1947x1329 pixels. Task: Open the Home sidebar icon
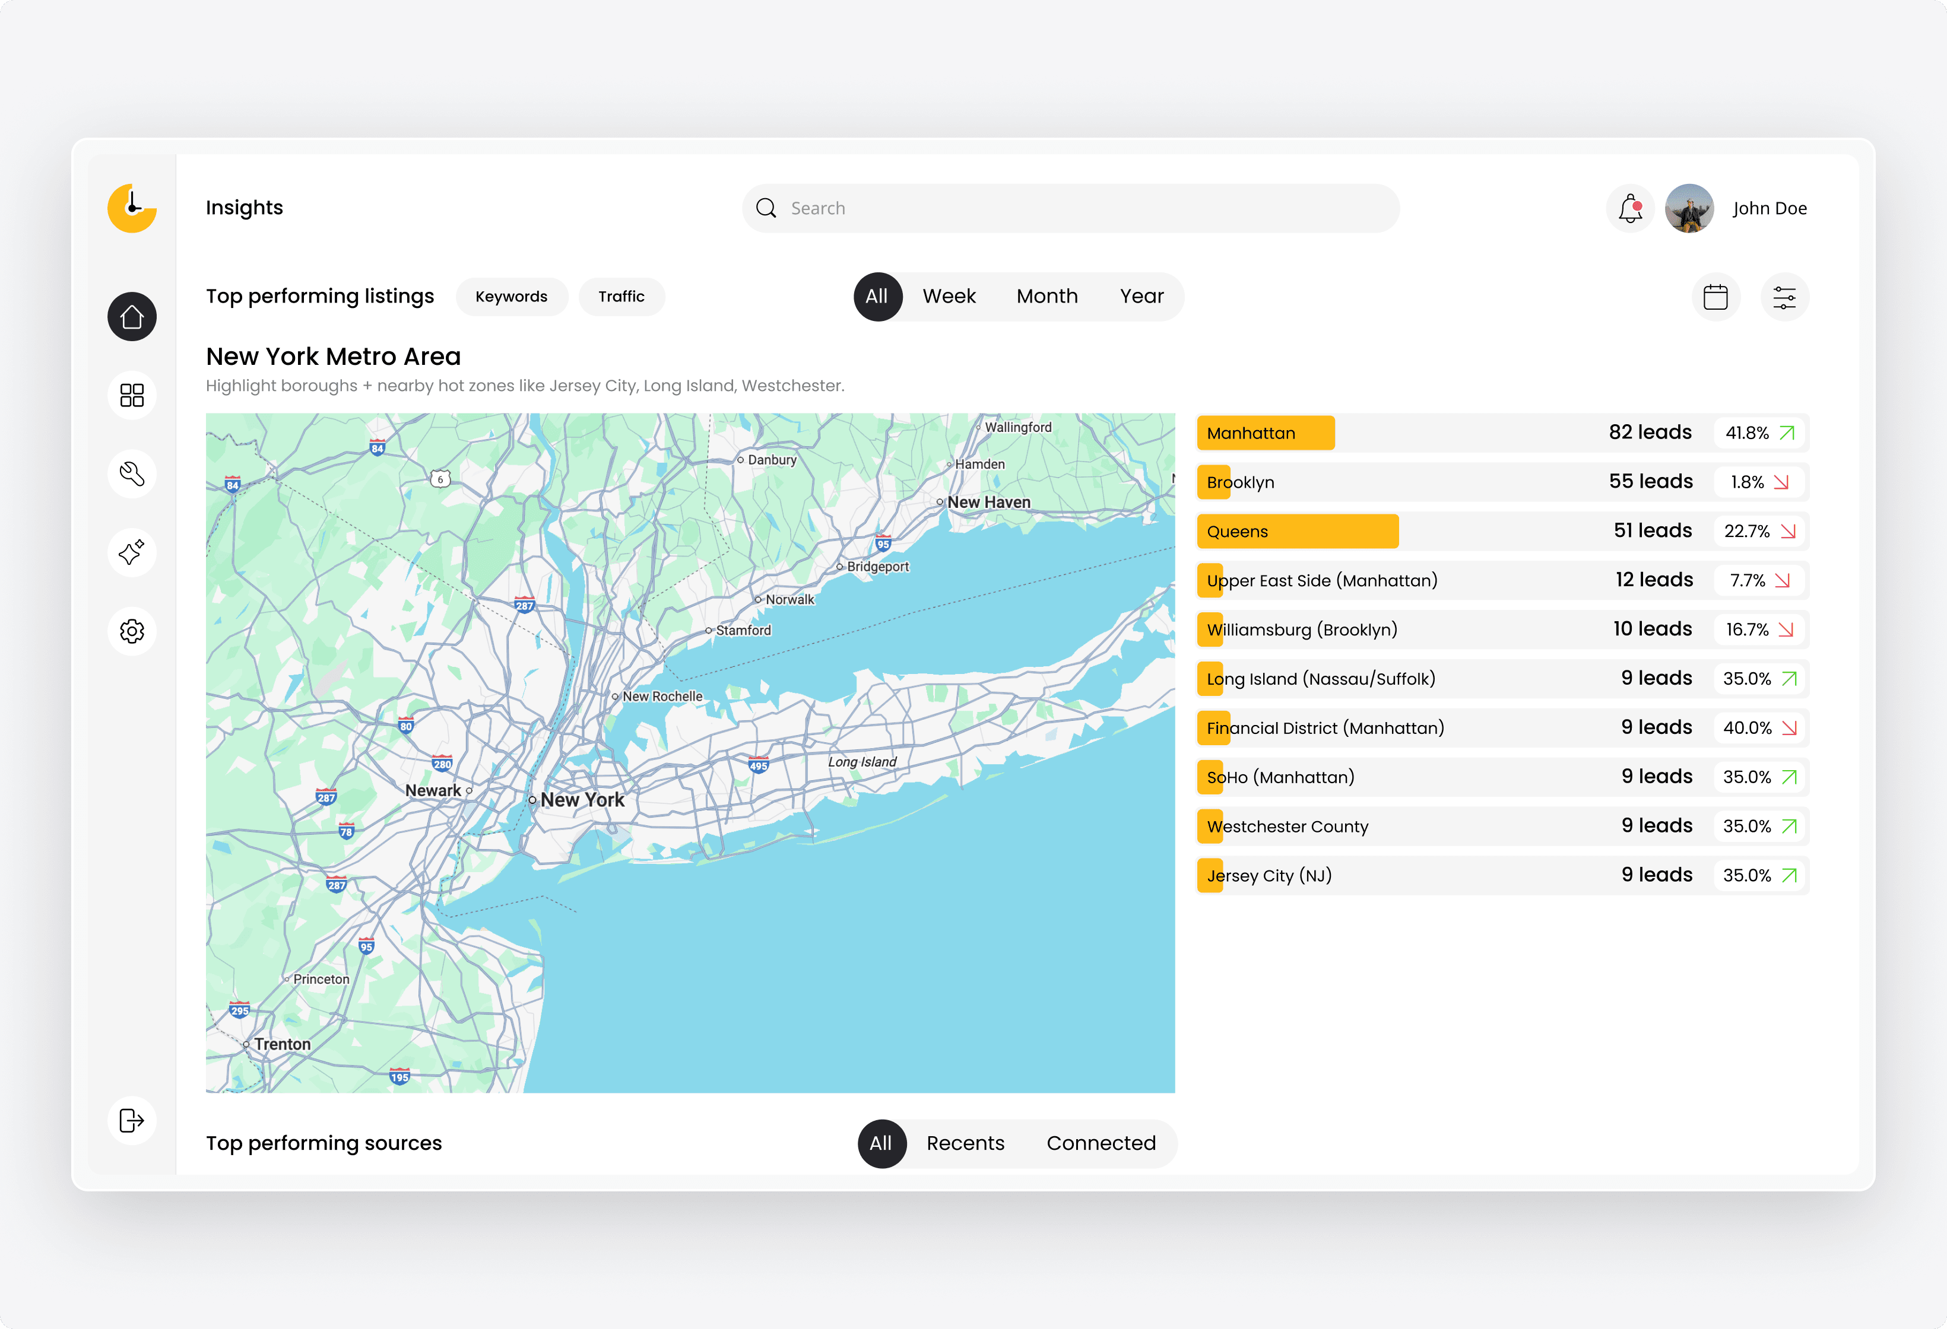click(x=132, y=317)
